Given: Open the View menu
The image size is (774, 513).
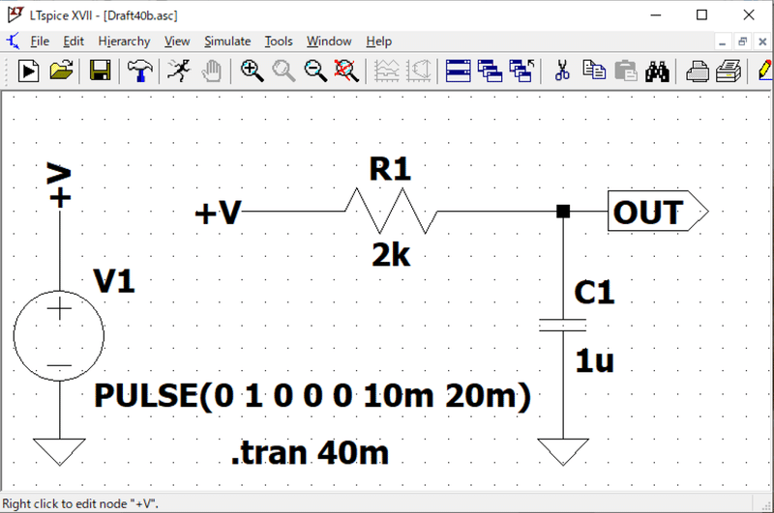Looking at the screenshot, I should coord(177,42).
